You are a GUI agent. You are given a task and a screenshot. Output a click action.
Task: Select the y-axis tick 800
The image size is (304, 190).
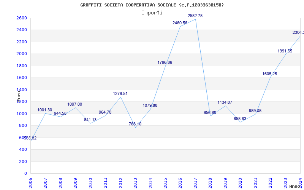24,126
